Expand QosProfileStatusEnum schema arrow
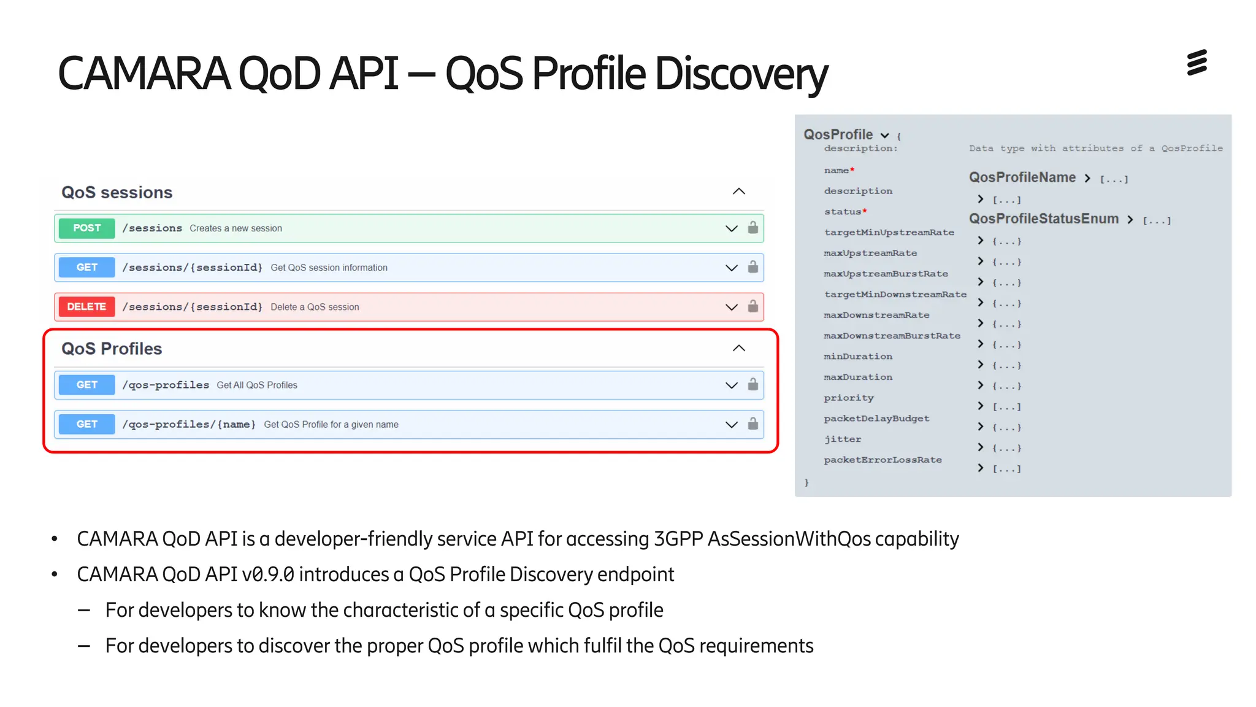Image resolution: width=1256 pixels, height=707 pixels. (1130, 220)
